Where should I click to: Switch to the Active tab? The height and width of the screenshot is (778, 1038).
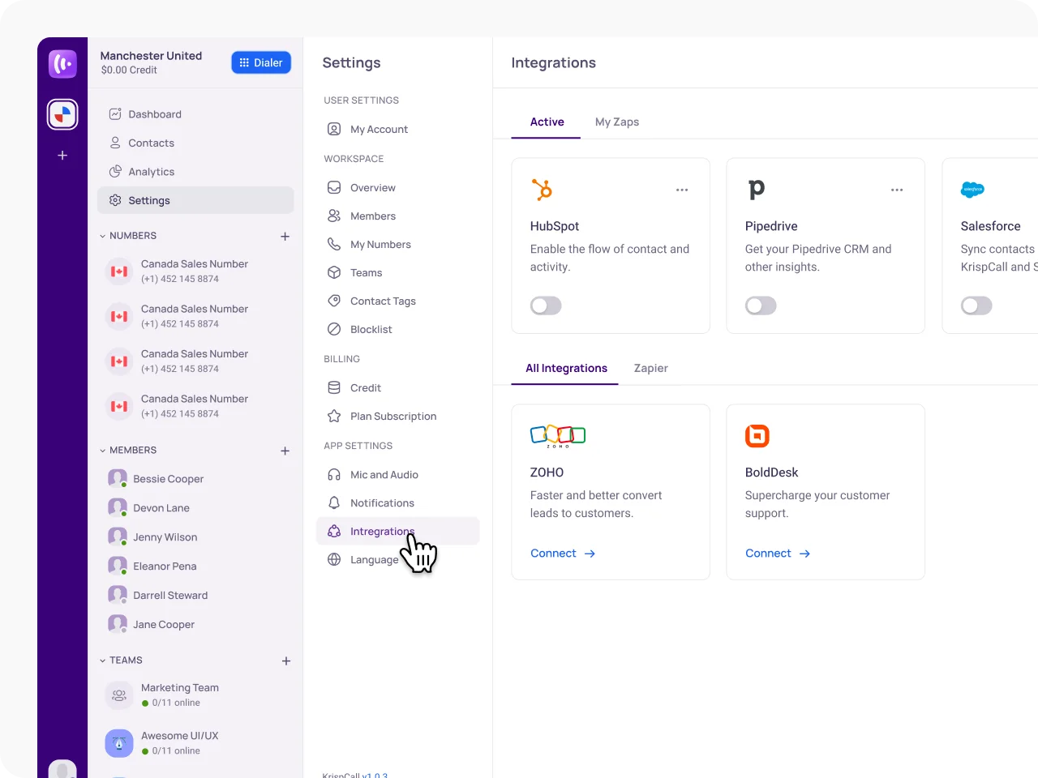coord(547,122)
